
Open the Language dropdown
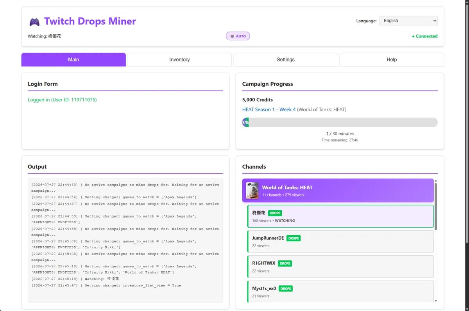pyautogui.click(x=408, y=21)
